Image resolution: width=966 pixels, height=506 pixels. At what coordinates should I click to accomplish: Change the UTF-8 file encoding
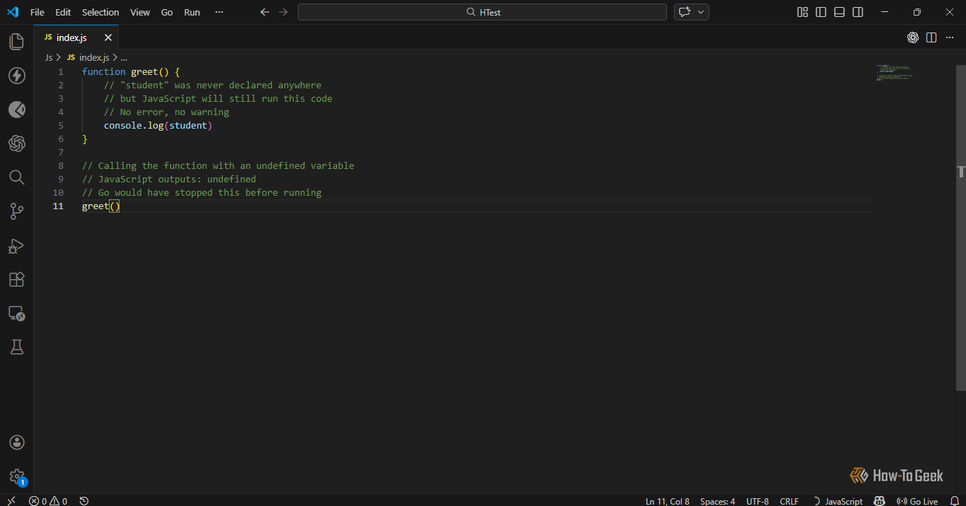click(x=757, y=501)
